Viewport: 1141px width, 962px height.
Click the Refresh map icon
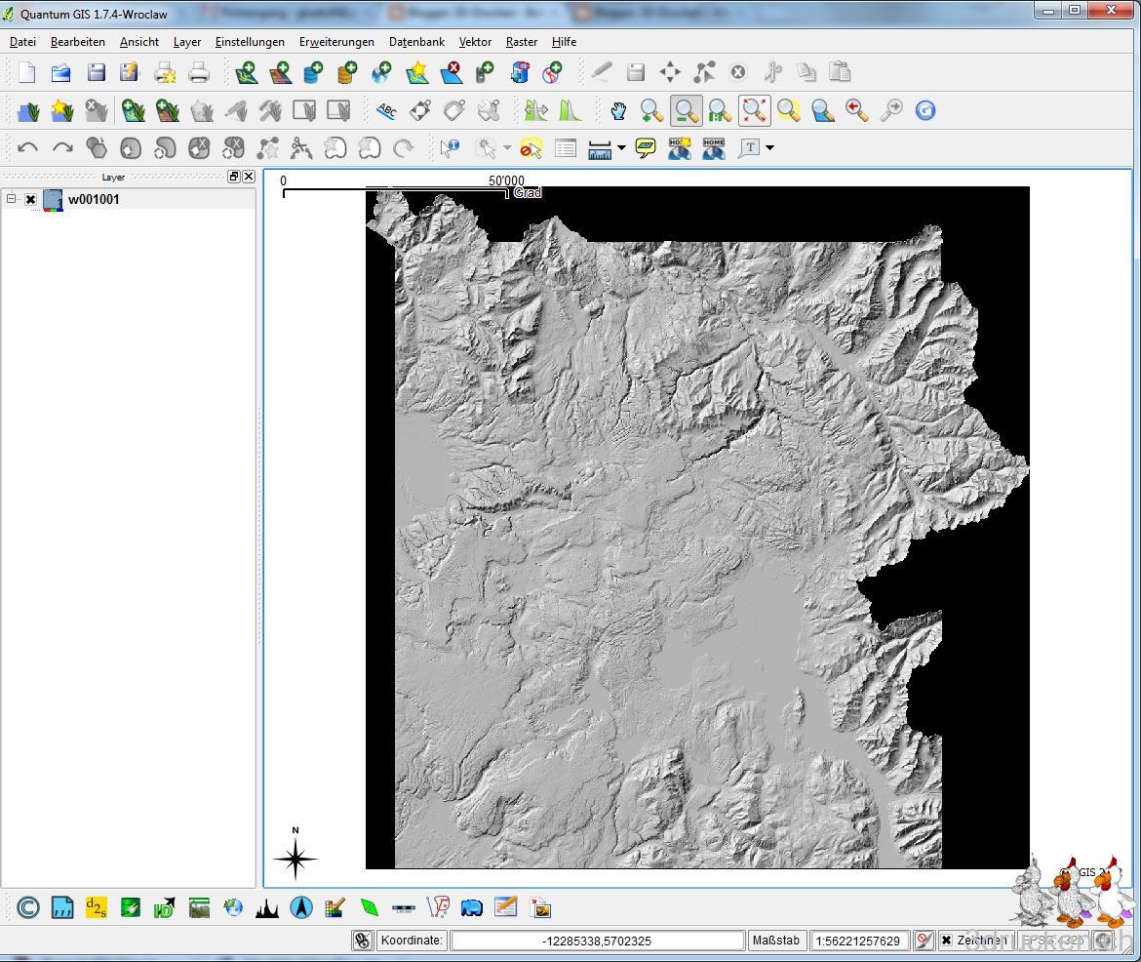(925, 110)
